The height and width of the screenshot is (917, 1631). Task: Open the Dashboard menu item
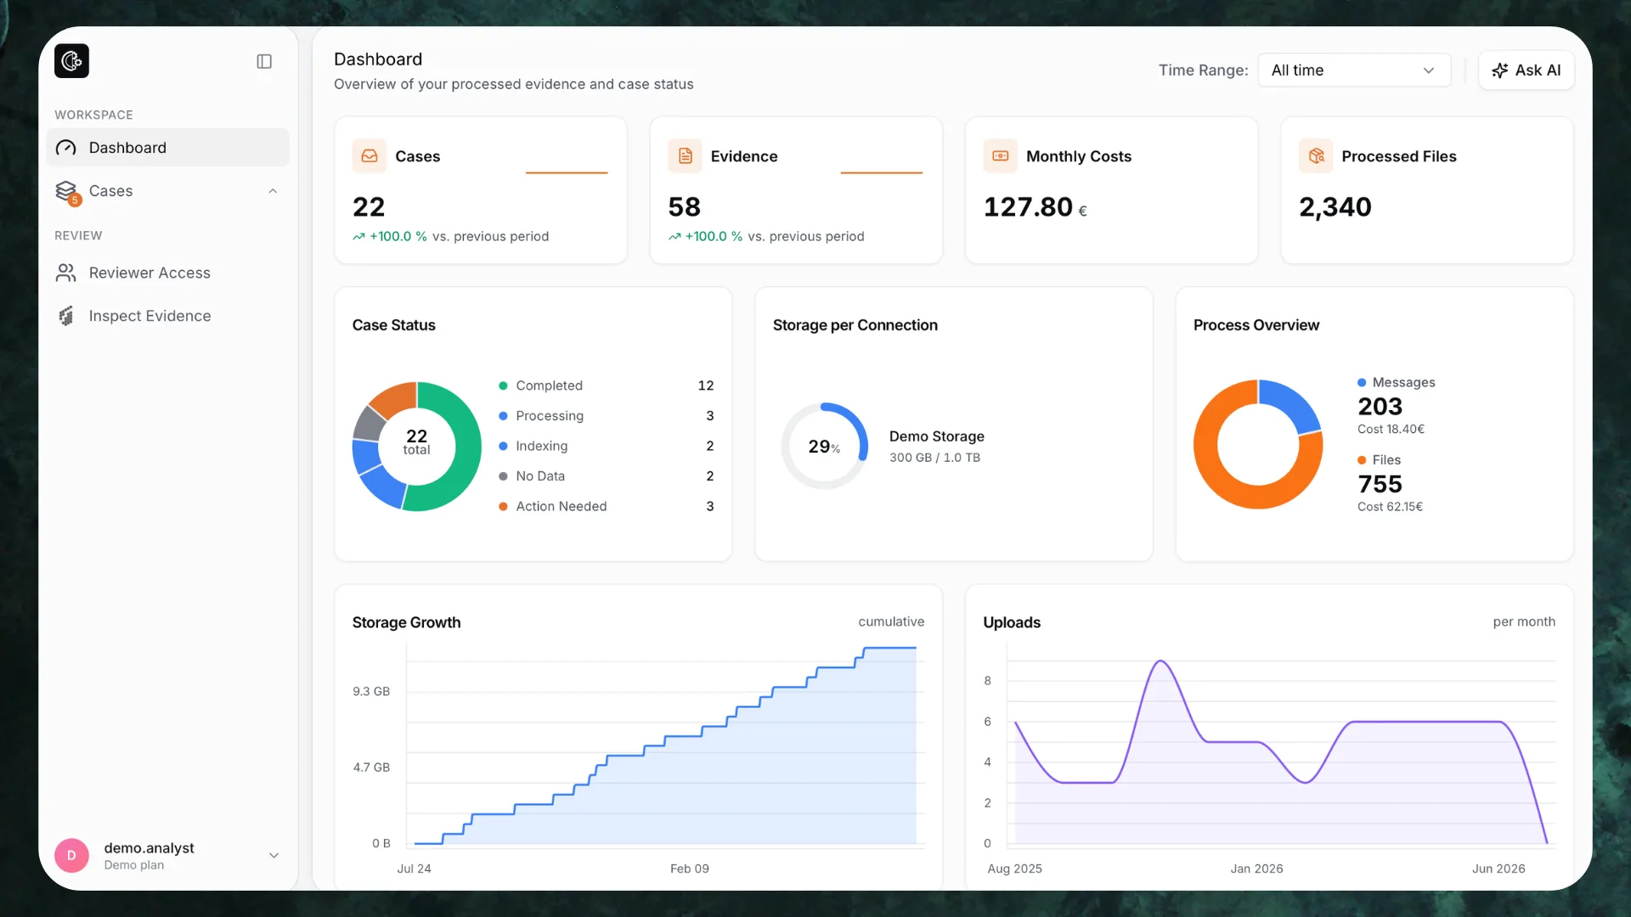click(x=167, y=148)
